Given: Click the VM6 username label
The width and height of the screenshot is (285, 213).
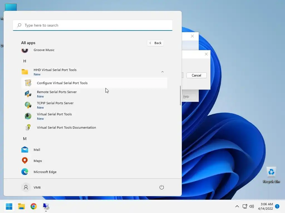Looking at the screenshot, I should [37, 187].
